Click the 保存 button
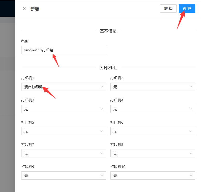This screenshot has height=192, width=201. (187, 9)
